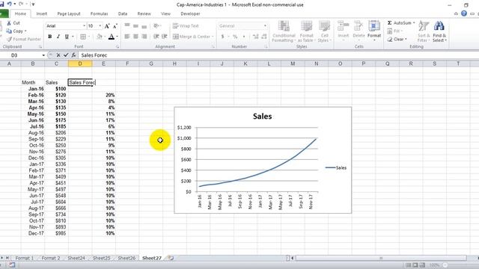Open the Sheet25 worksheet tab
479x269 pixels.
click(101, 258)
